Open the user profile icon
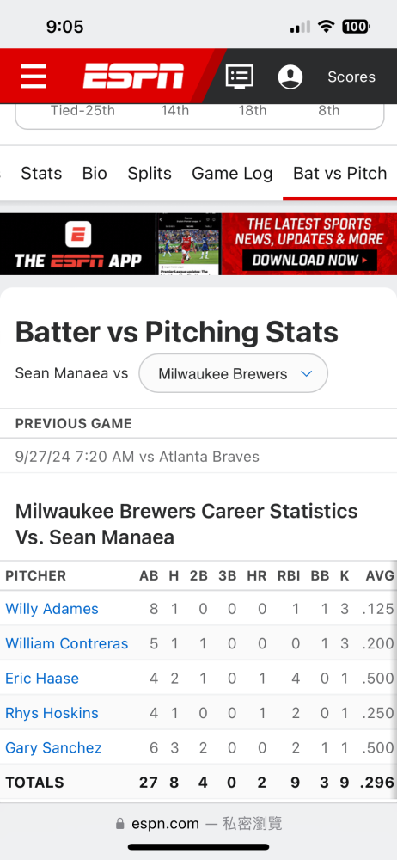 pyautogui.click(x=290, y=77)
